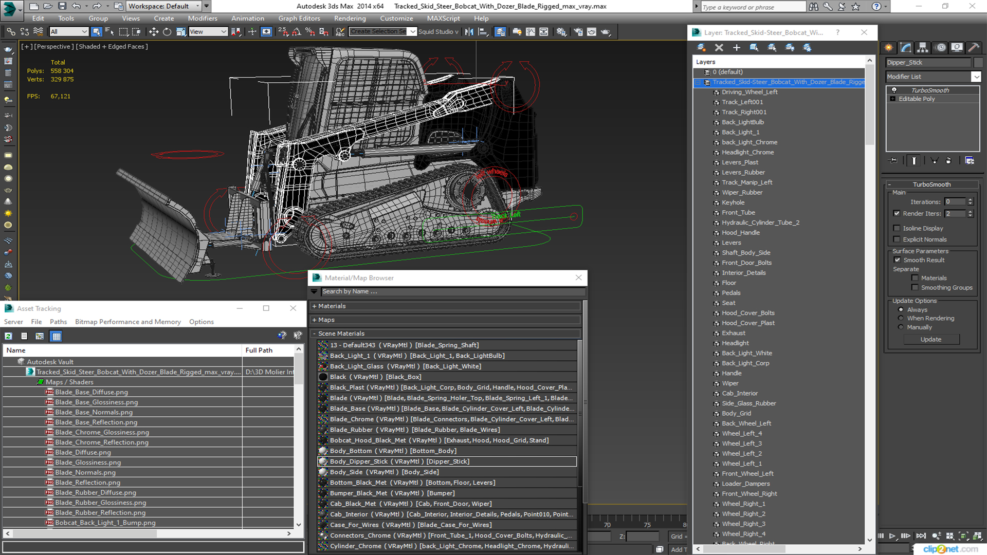The image size is (987, 555).
Task: Open the Utilities command panel tab
Action: pos(974,48)
